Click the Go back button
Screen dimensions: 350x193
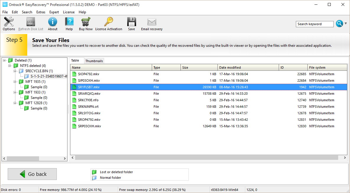(x=32, y=174)
